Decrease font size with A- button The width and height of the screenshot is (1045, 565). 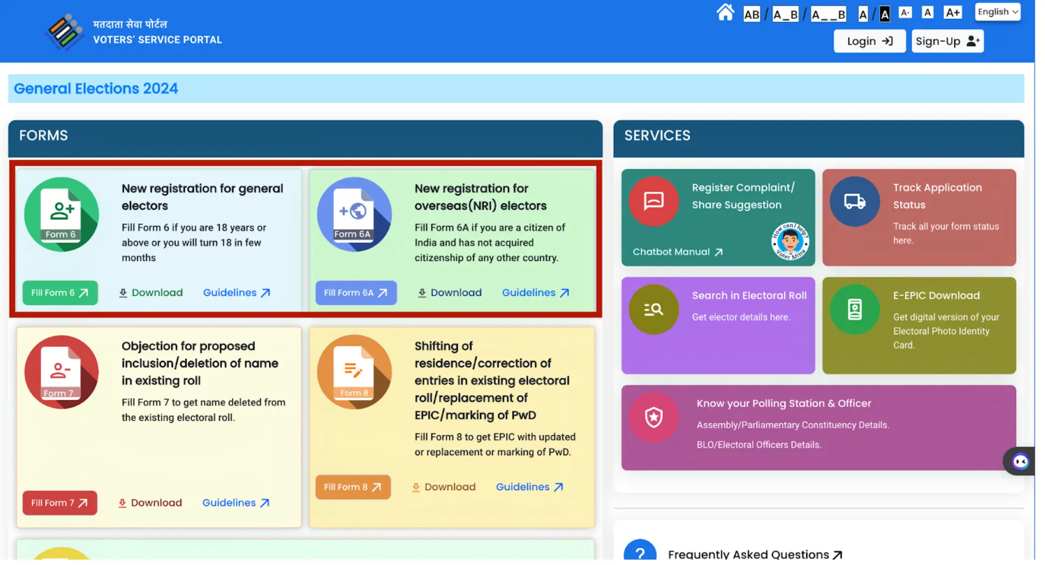pos(905,12)
